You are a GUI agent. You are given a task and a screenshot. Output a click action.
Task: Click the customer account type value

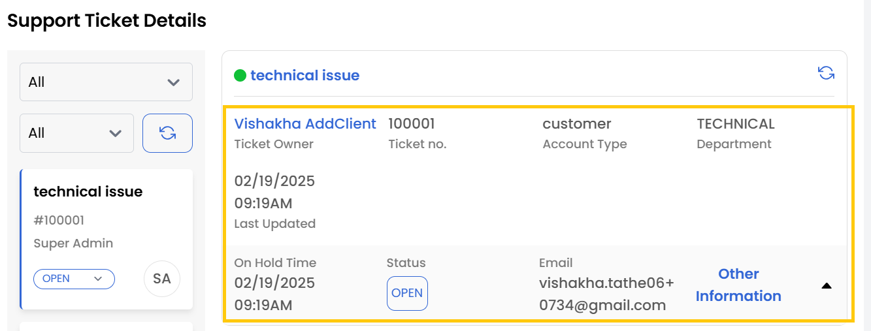(576, 124)
